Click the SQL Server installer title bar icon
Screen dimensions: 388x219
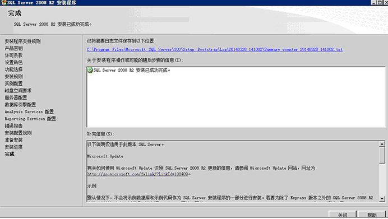point(3,3)
